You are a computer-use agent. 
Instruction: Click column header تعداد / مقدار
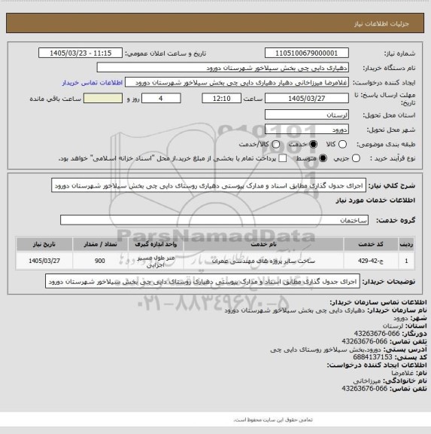tap(100, 244)
